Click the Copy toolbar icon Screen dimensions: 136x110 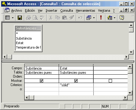(58, 18)
